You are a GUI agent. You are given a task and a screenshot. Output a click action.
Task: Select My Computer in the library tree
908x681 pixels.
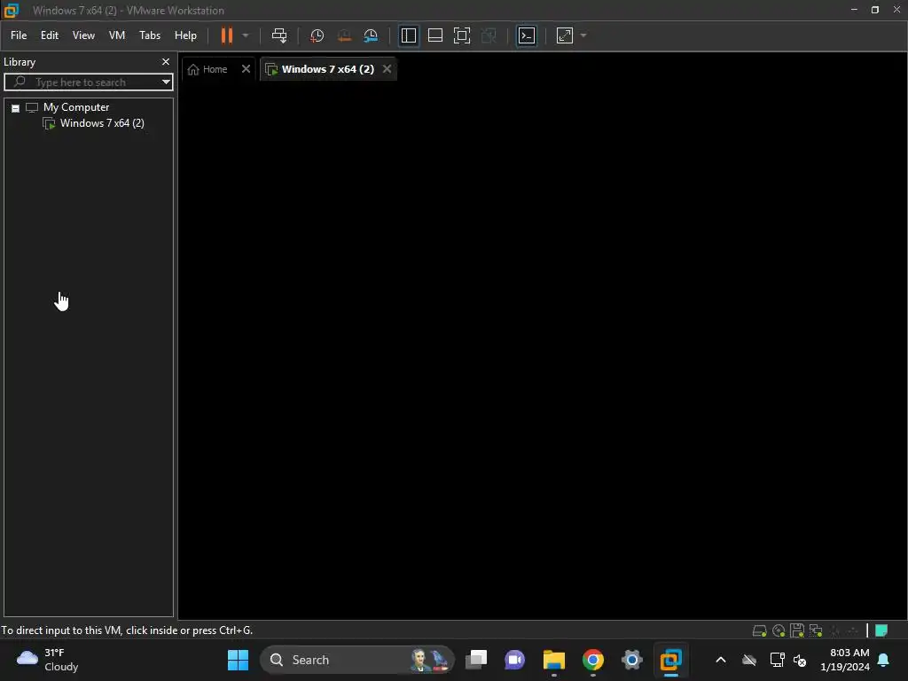point(76,107)
